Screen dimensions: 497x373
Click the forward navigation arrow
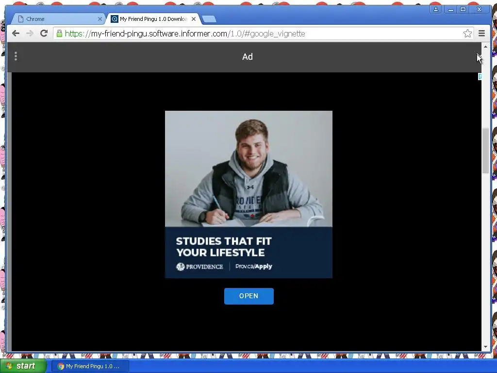click(30, 34)
